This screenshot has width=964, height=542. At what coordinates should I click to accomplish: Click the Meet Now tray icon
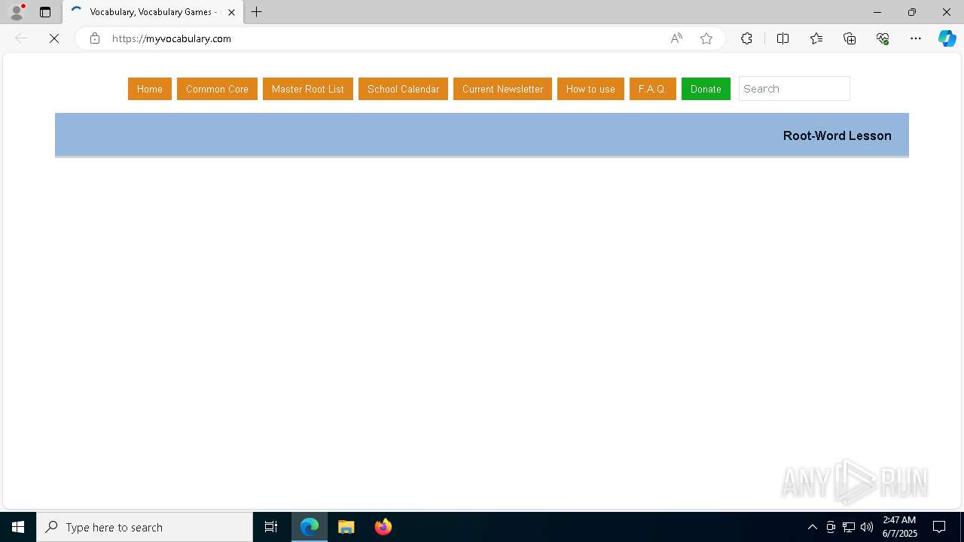pyautogui.click(x=831, y=527)
